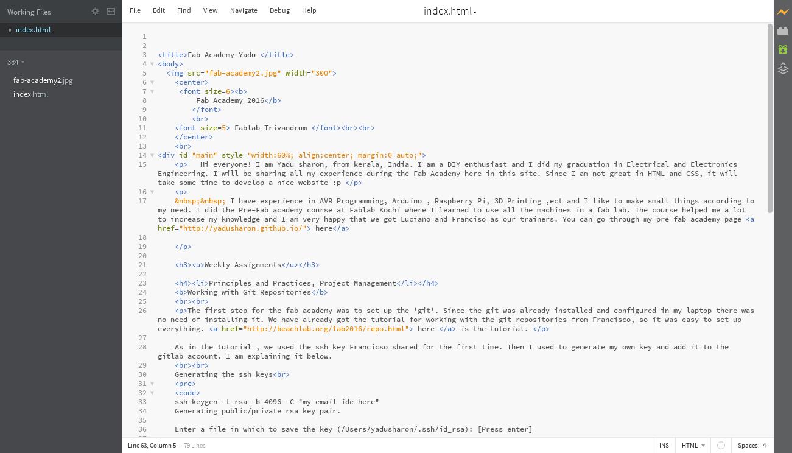Open the Edit menu

(159, 10)
